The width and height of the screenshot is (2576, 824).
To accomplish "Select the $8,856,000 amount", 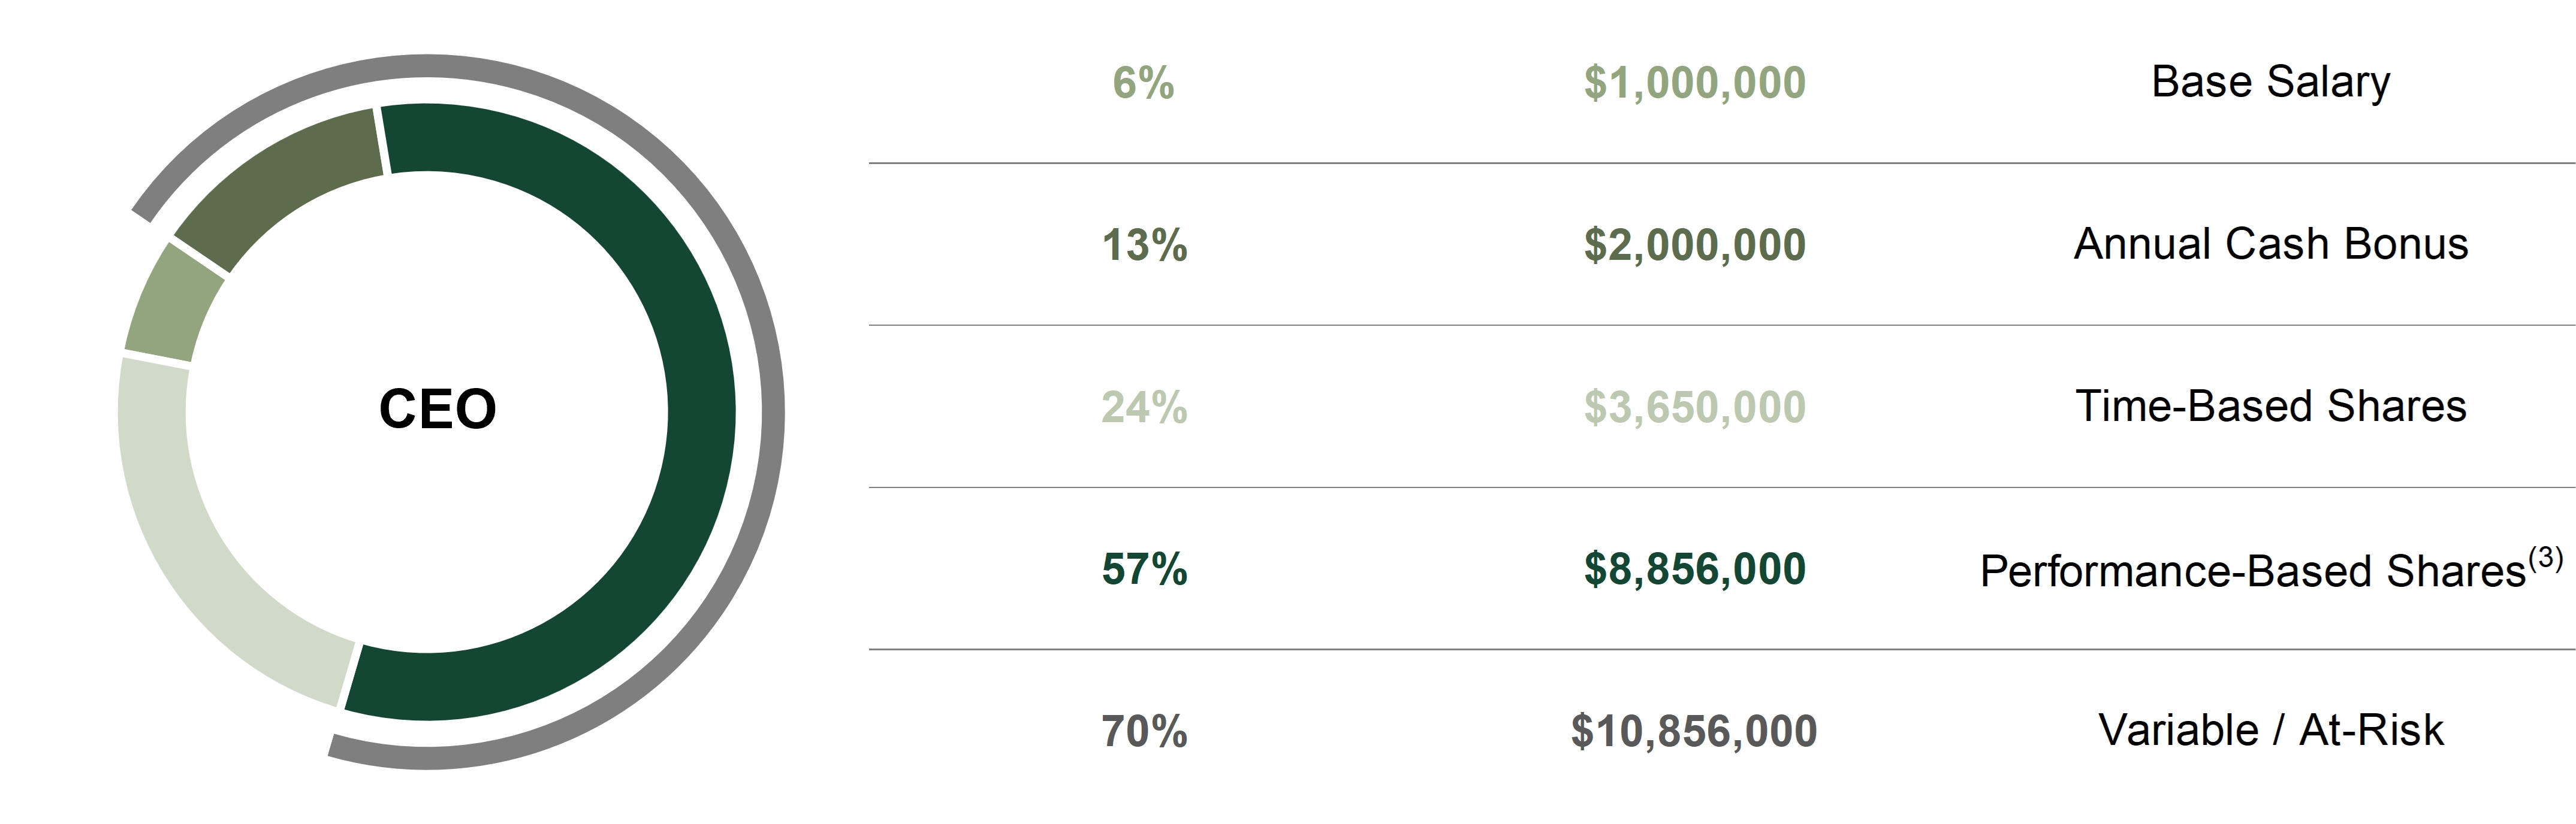I will pyautogui.click(x=1694, y=569).
